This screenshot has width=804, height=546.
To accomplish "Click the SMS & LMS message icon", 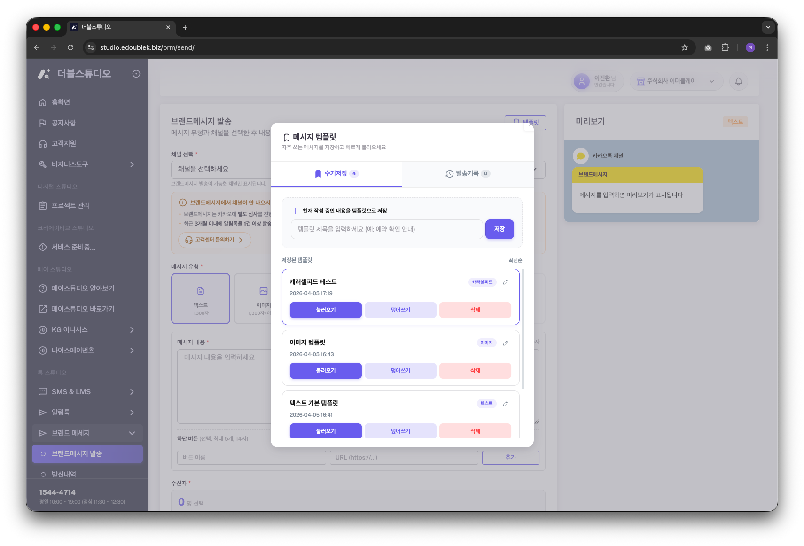I will click(43, 392).
